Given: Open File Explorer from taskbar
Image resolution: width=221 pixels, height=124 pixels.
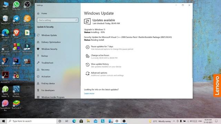Looking at the screenshot, I should [x=88, y=121].
